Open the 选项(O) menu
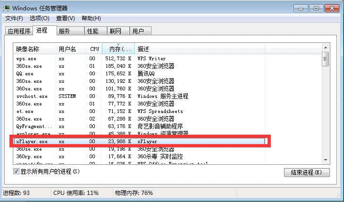 (x=39, y=18)
